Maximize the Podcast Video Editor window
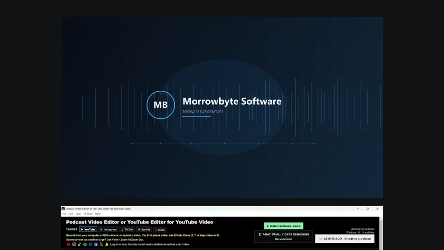Image resolution: width=444 pixels, height=250 pixels. click(x=368, y=209)
